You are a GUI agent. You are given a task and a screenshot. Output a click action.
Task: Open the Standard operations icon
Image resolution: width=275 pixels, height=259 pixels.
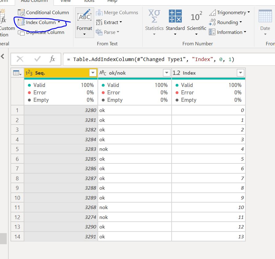coord(175,16)
